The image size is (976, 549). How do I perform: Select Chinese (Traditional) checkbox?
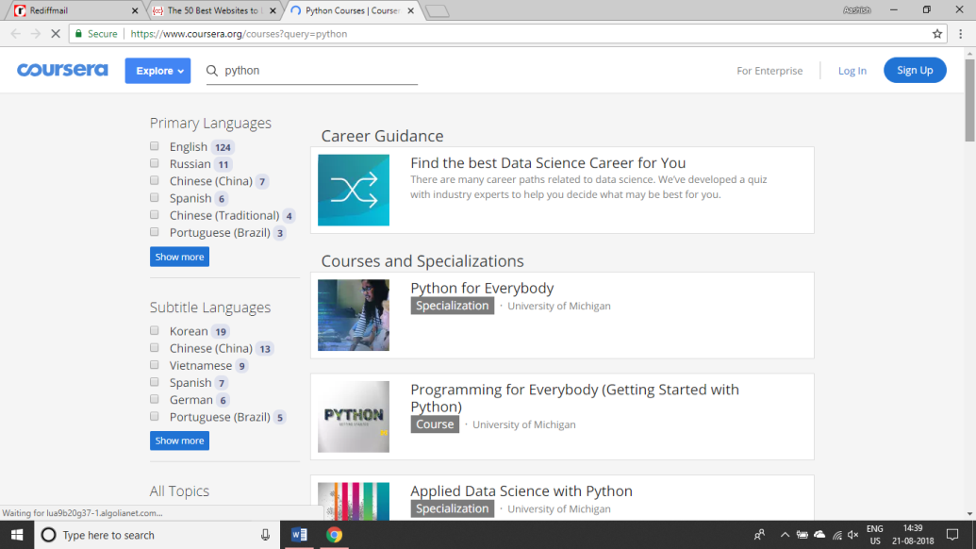pos(155,215)
